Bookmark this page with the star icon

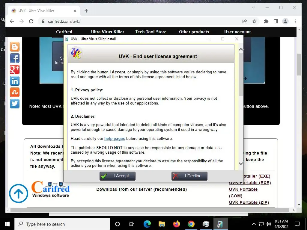click(254, 21)
